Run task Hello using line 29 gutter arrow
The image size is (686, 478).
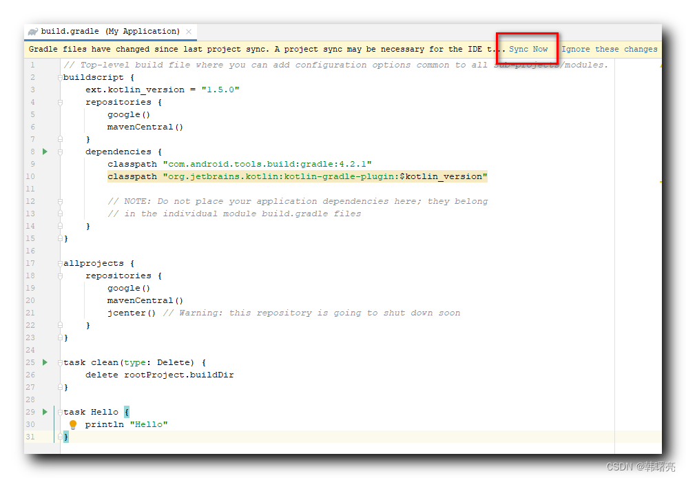pyautogui.click(x=45, y=412)
